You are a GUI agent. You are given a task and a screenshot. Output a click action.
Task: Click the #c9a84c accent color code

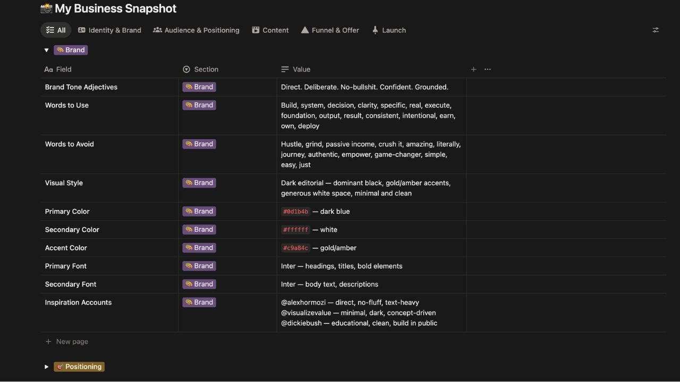[x=295, y=248]
